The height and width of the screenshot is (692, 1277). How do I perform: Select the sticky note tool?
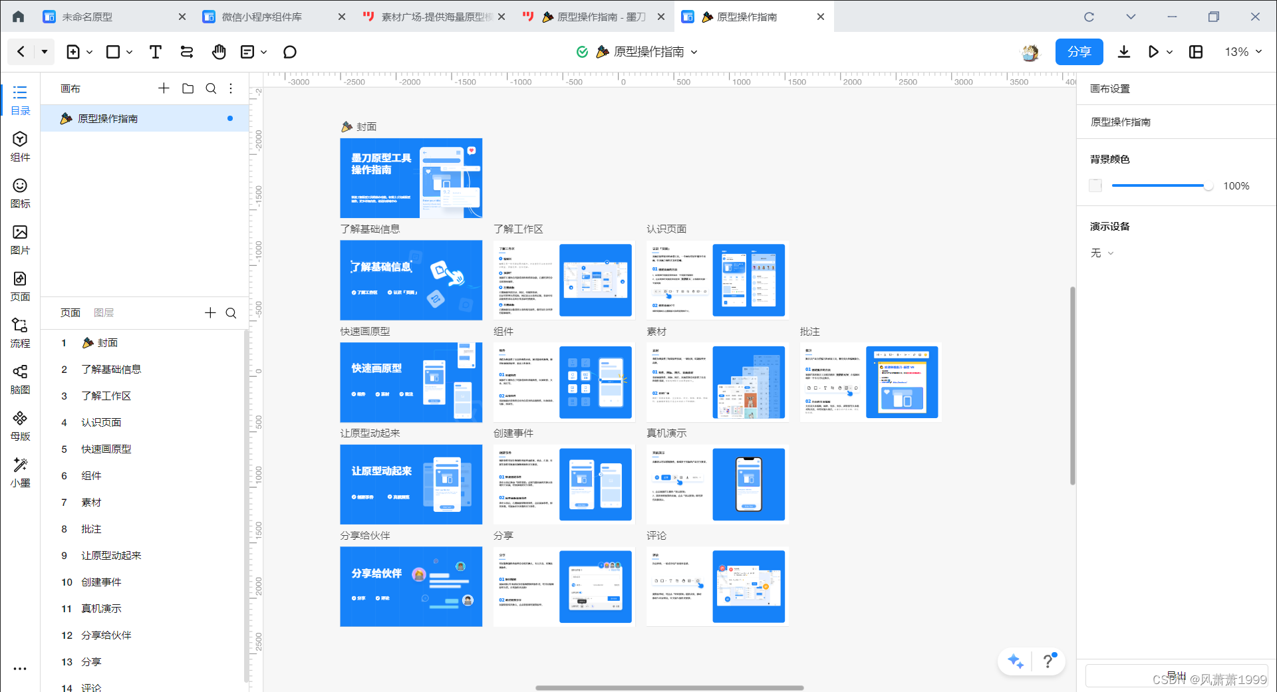pyautogui.click(x=247, y=52)
